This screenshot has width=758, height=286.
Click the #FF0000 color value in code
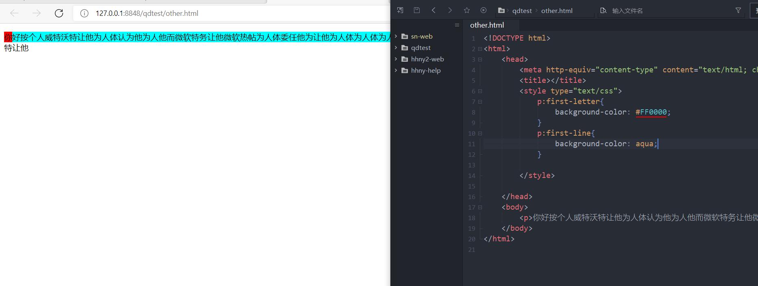[651, 112]
